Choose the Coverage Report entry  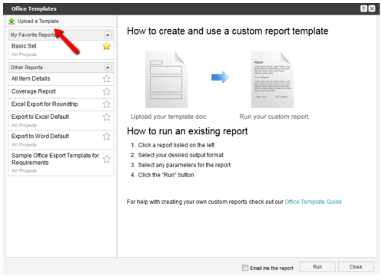(61, 91)
